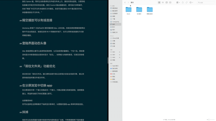
Task: Click the Finder search field
Action: pos(206,2)
